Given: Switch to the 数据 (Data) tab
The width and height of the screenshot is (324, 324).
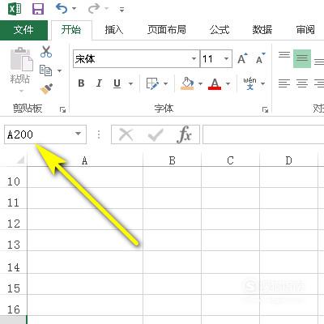Looking at the screenshot, I should point(262,30).
